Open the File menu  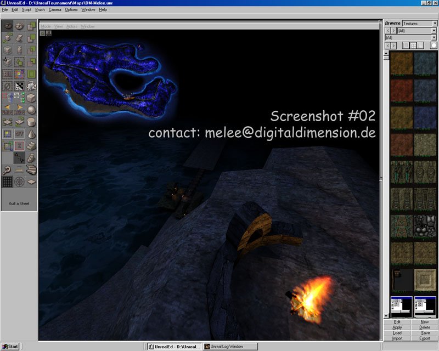[x=5, y=9]
